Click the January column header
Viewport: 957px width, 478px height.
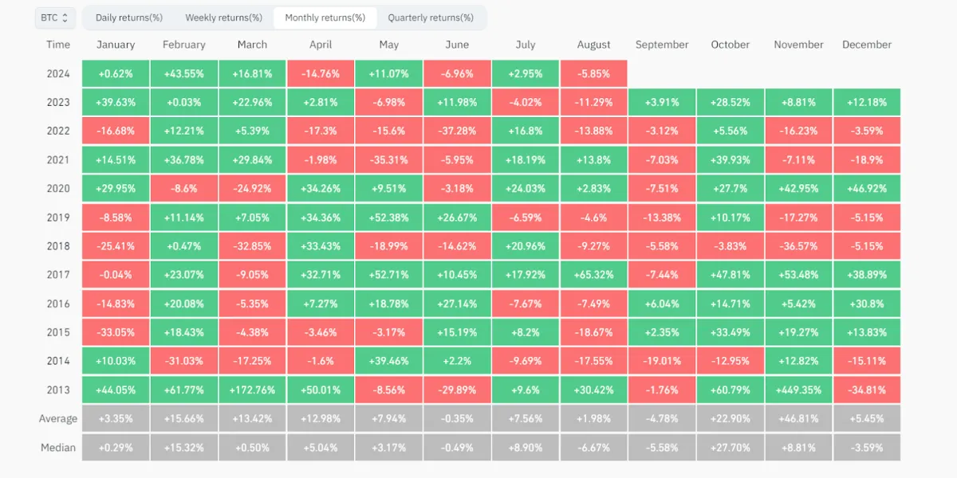[116, 45]
